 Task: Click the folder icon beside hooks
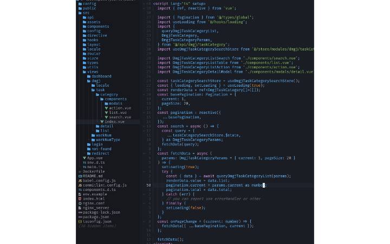[84, 40]
